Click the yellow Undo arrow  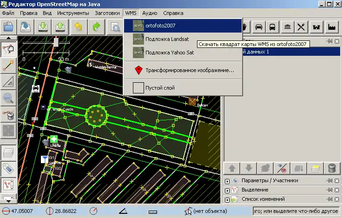(79, 26)
